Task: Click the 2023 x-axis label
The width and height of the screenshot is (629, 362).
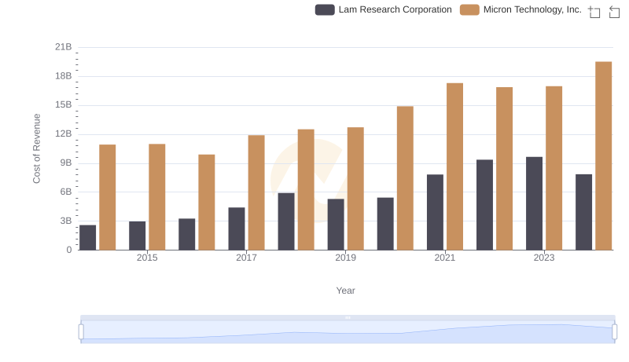Action: 544,258
